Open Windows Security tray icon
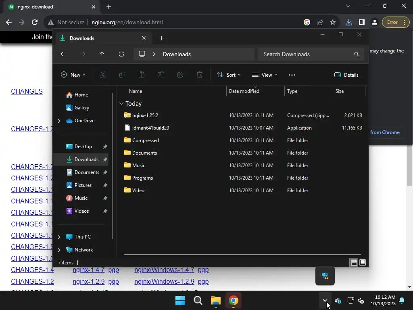The height and width of the screenshot is (310, 413). 325,276
